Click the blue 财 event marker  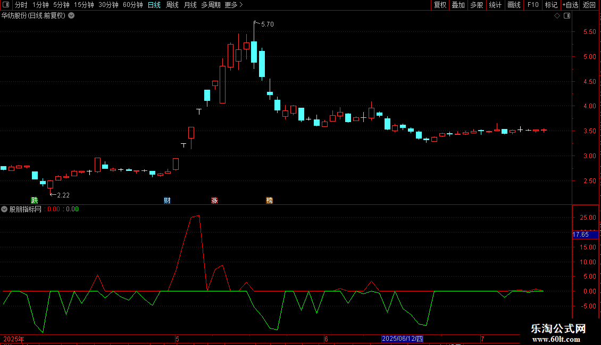[x=167, y=201]
